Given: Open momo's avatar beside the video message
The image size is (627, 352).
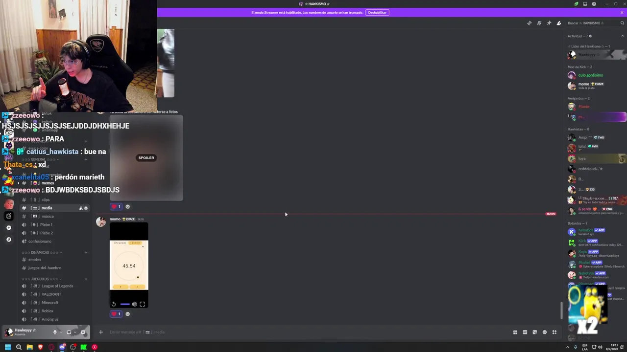Looking at the screenshot, I should coord(101,222).
